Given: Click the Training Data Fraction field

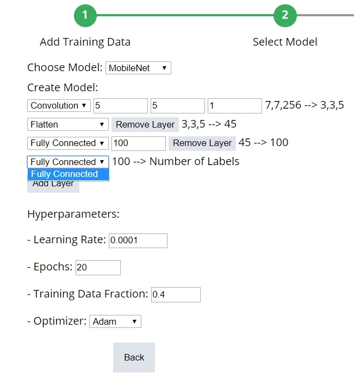Looking at the screenshot, I should point(176,295).
